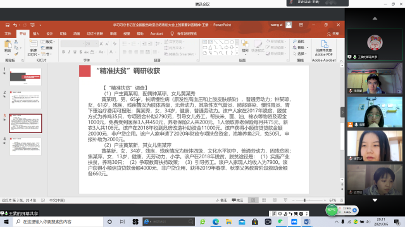
Task: Click the Save icon in quick access toolbar
Action: click(x=8, y=25)
